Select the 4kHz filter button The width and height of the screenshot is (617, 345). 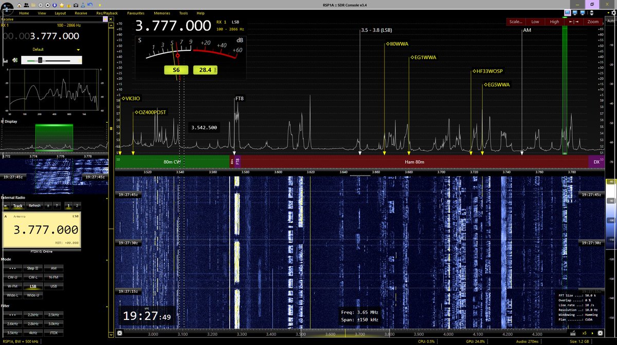33,332
